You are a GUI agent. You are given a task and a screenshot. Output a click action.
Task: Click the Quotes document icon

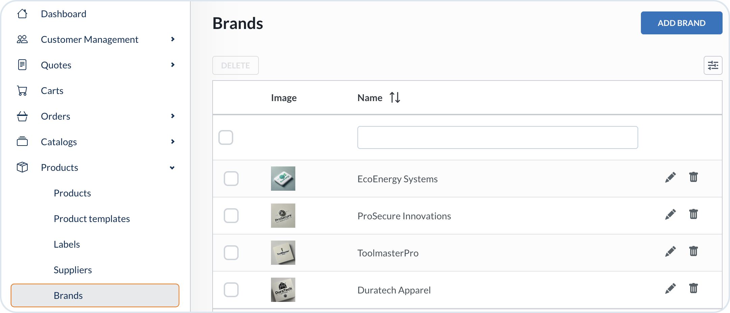[x=22, y=65]
